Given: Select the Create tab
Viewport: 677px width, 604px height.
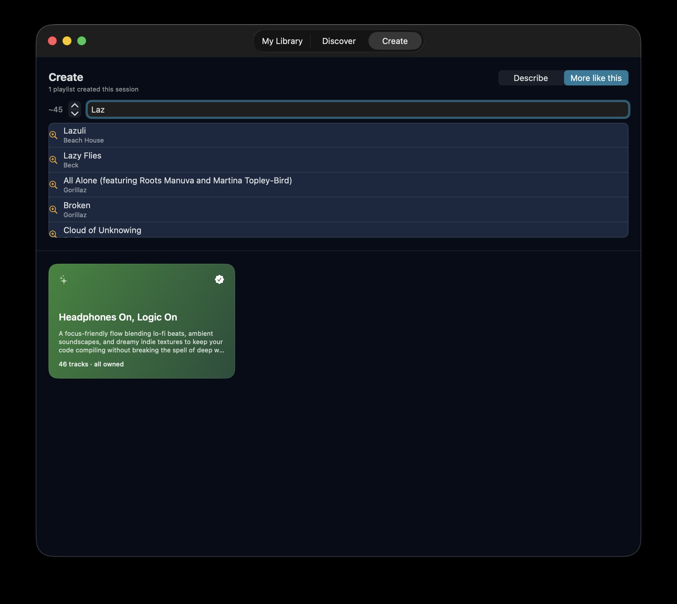Looking at the screenshot, I should pyautogui.click(x=395, y=41).
